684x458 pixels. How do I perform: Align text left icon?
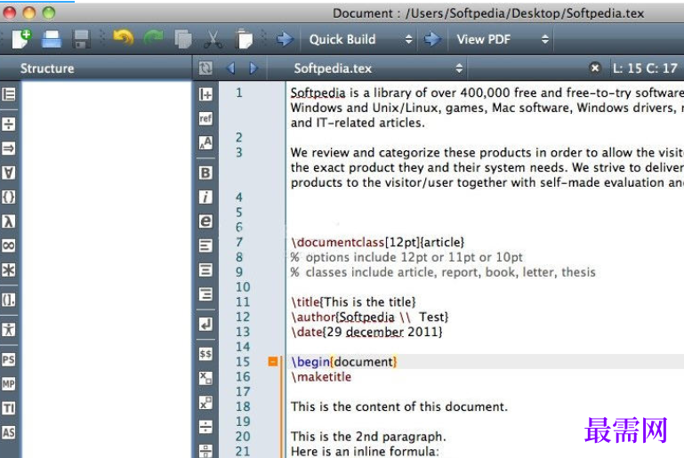[205, 245]
